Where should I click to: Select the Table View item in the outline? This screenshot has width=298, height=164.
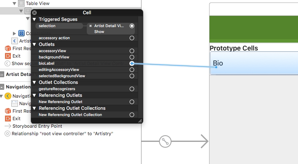(x=38, y=3)
